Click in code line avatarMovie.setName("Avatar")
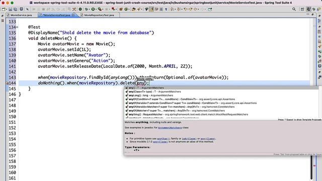This screenshot has width=322, height=181. pos(74,55)
